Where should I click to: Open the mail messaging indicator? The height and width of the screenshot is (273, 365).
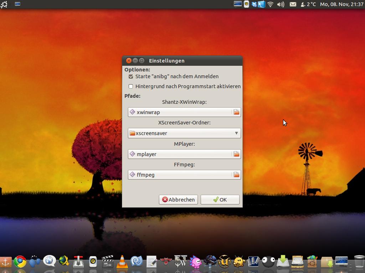293,4
